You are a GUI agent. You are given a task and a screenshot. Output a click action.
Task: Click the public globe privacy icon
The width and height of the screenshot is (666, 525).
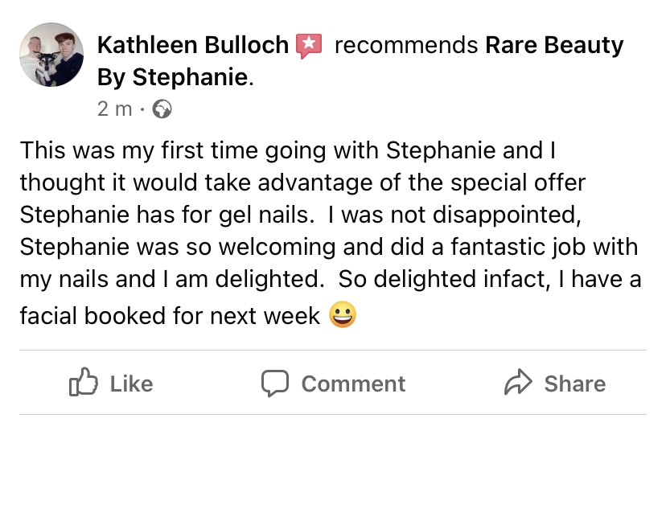tap(162, 109)
